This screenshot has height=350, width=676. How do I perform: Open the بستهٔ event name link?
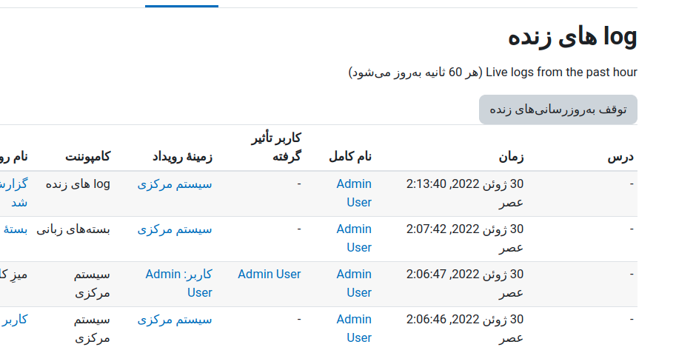16,229
